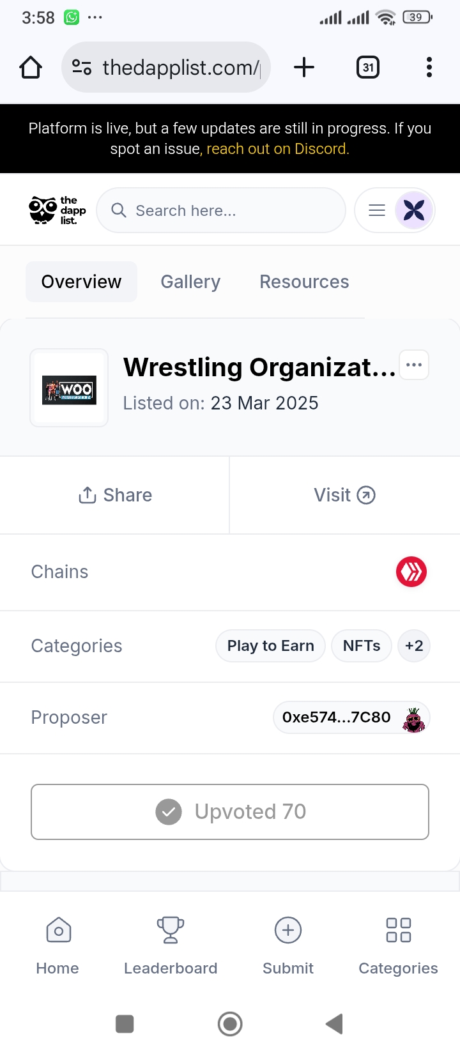Open the browser three-dot overflow menu
Screen dimensions: 460x1054
point(429,67)
